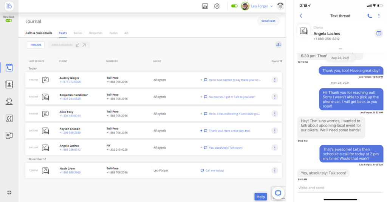The width and height of the screenshot is (387, 202).
Task: Open the agents headset sidebar icon
Action: pos(9,101)
